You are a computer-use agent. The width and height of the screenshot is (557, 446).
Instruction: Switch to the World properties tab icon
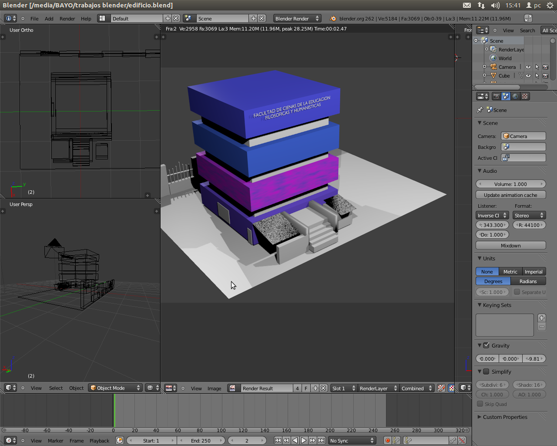(515, 96)
